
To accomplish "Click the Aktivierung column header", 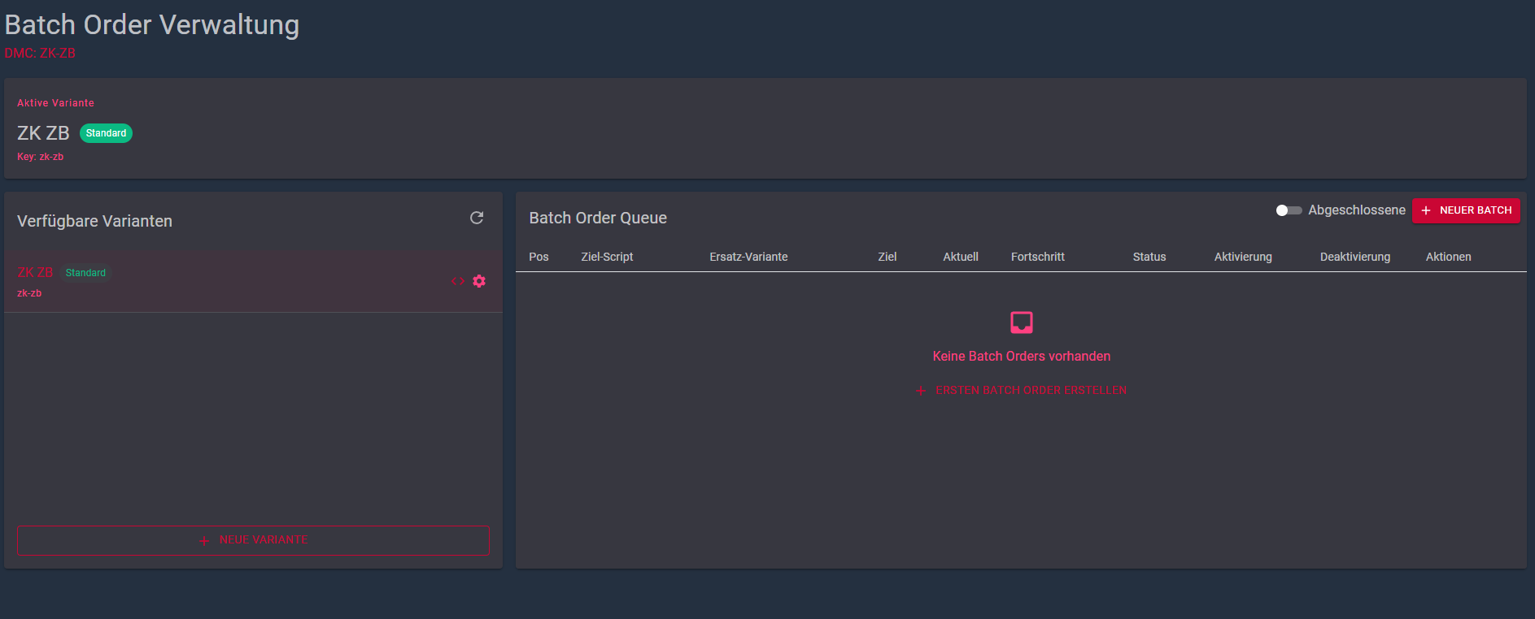I will (x=1243, y=257).
